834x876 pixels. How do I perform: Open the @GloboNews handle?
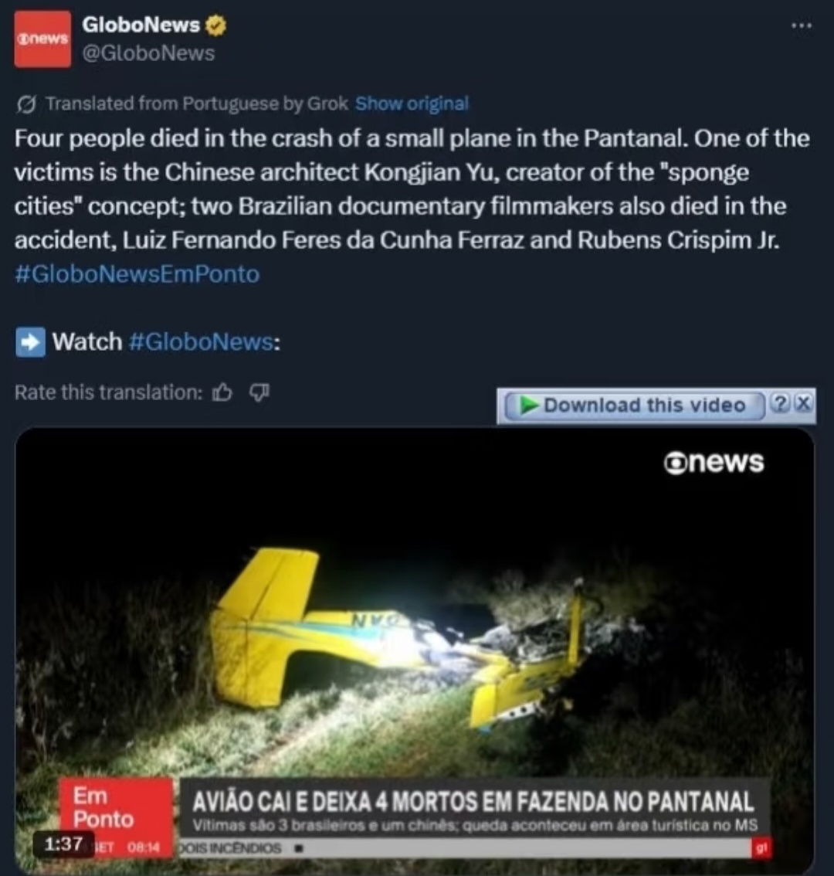148,53
